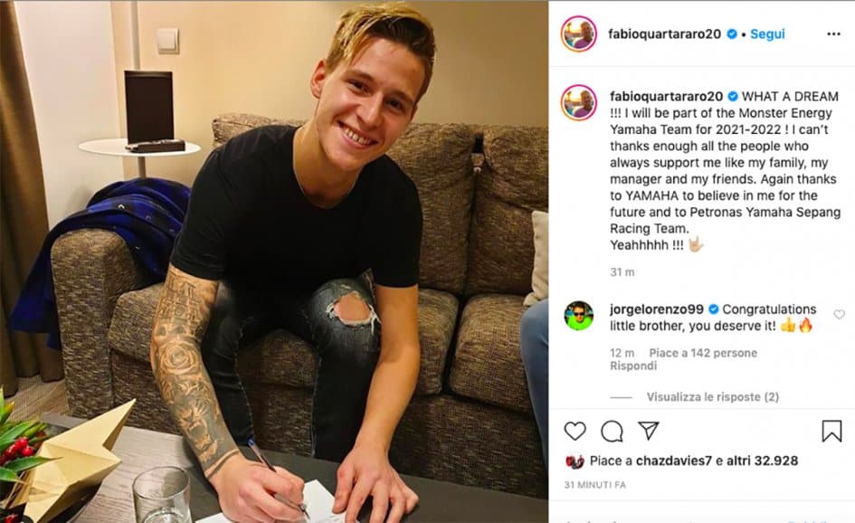Click fabioquartararo20 username in the header
Screen dimensions: 855x523
pos(664,33)
